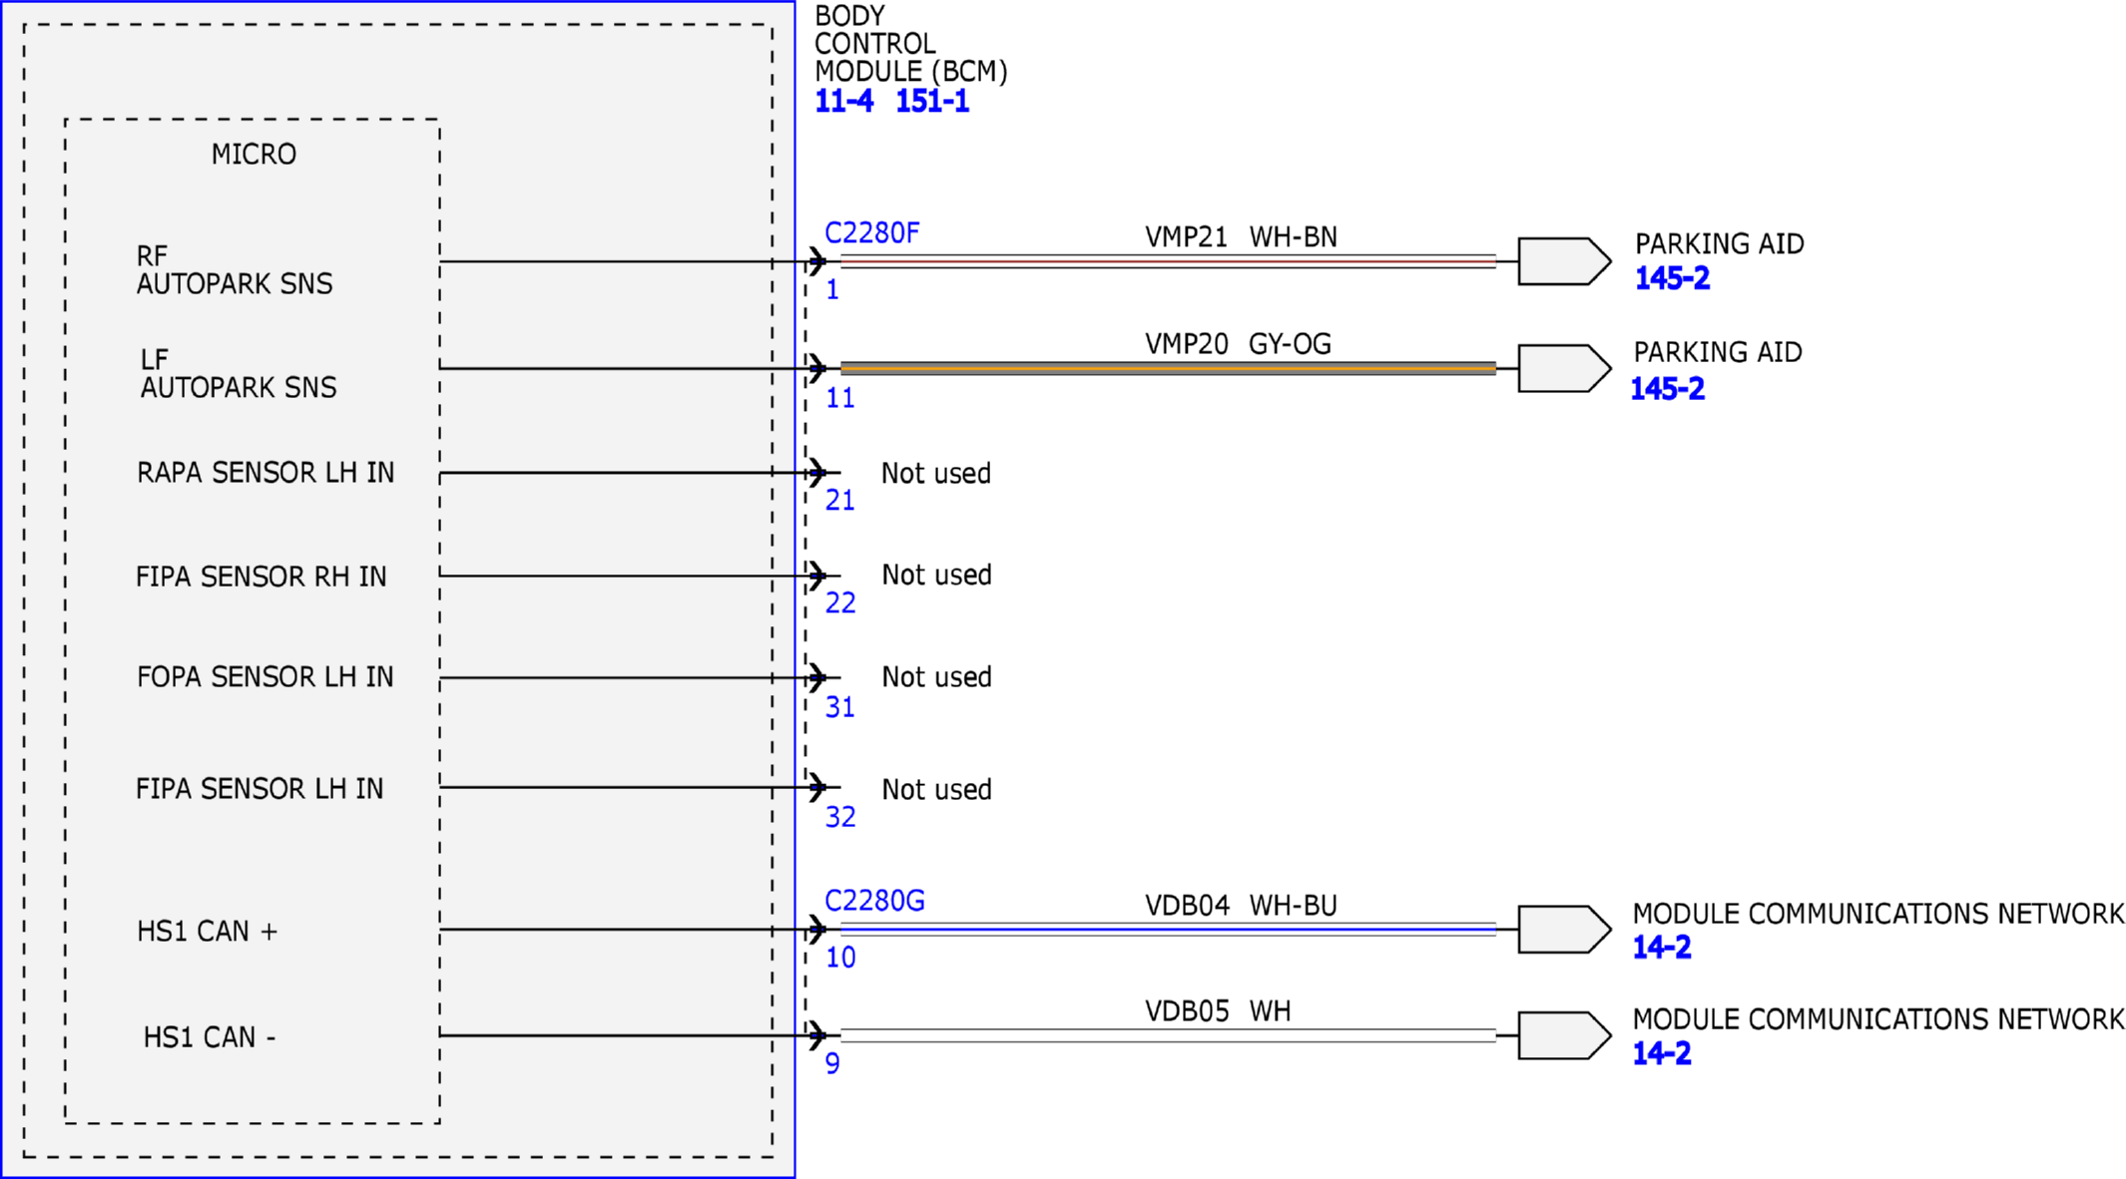Click the HS1 CAN - label

point(210,1037)
